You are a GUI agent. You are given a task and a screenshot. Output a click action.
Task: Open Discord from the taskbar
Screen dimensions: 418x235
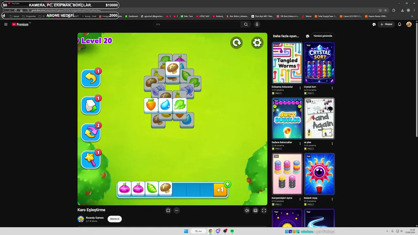click(218, 231)
